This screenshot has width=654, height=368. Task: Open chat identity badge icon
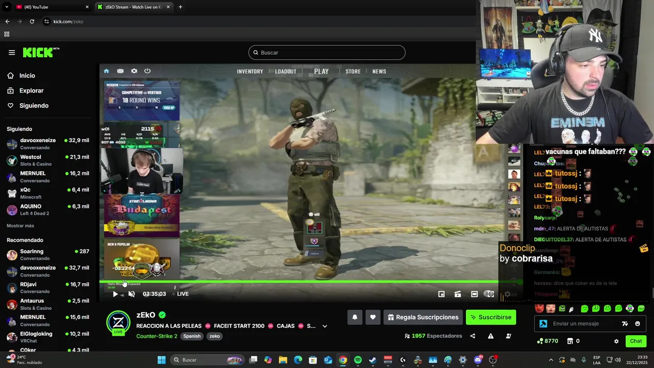[543, 324]
